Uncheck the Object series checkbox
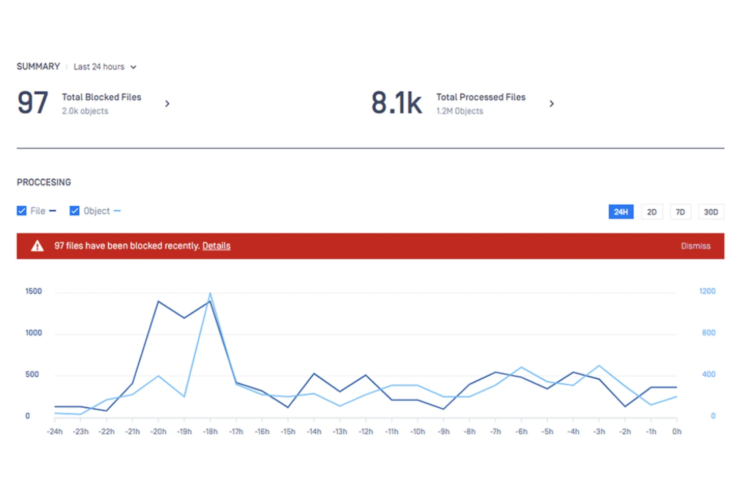The image size is (746, 498). pos(74,211)
